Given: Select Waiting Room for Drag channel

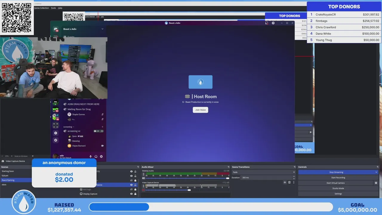Looking at the screenshot, I should click(x=79, y=109).
